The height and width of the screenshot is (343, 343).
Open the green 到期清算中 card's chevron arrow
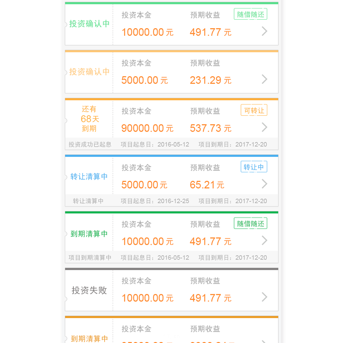(x=265, y=241)
